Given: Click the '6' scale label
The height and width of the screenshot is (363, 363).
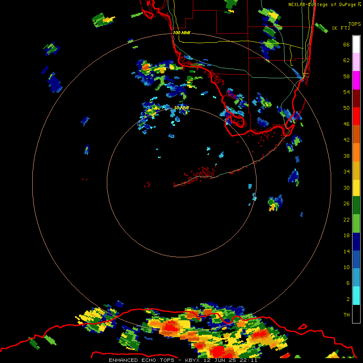Looking at the screenshot, I should tap(348, 283).
